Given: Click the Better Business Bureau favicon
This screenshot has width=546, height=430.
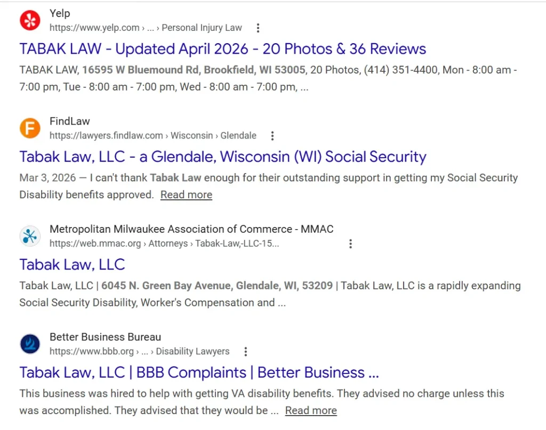Looking at the screenshot, I should point(29,344).
